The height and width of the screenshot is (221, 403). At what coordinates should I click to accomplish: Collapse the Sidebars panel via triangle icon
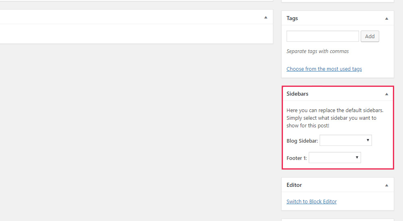(x=386, y=94)
